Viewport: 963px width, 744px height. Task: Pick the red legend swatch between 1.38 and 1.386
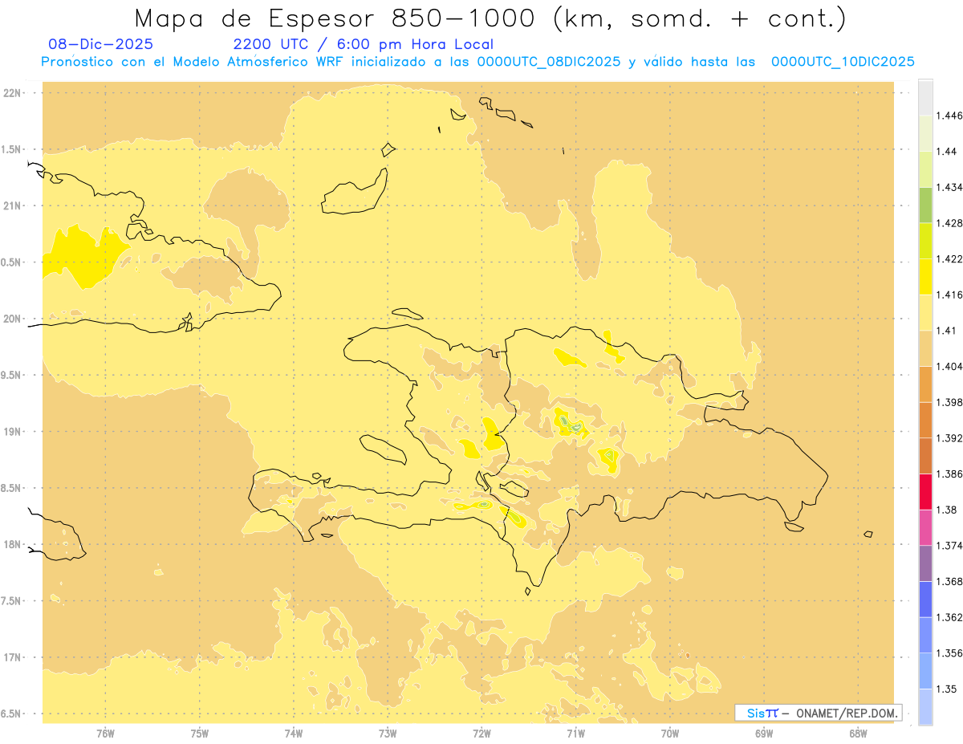tap(925, 491)
